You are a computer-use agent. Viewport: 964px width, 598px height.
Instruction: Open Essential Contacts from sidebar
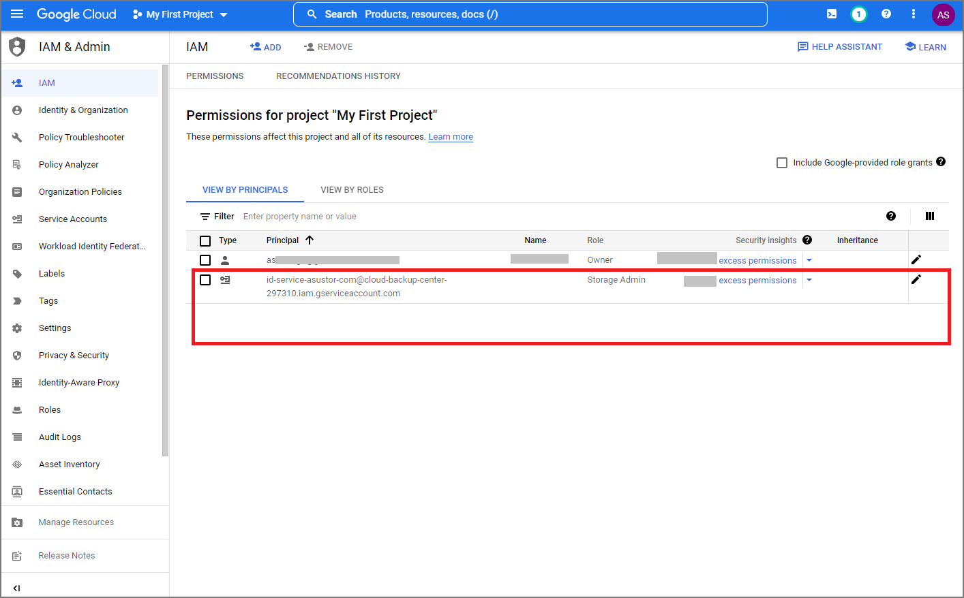click(x=76, y=491)
